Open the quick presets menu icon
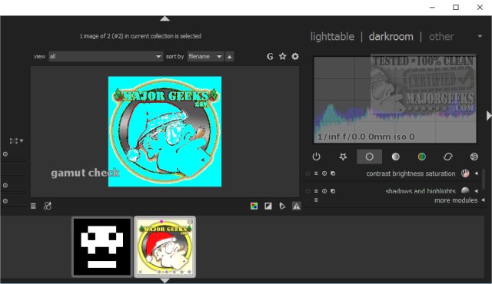The width and height of the screenshot is (492, 284). pos(33,206)
